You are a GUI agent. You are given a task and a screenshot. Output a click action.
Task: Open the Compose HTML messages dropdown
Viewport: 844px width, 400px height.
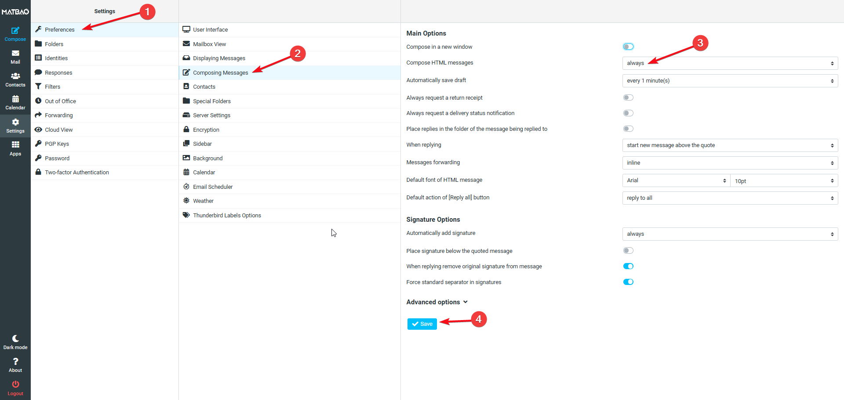730,63
